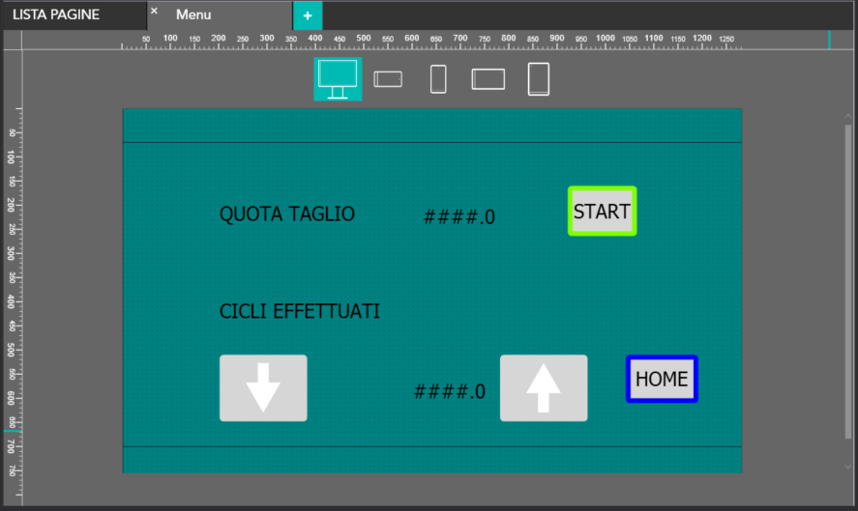The height and width of the screenshot is (511, 858).
Task: Switch to landscape phone layout
Action: [x=388, y=79]
